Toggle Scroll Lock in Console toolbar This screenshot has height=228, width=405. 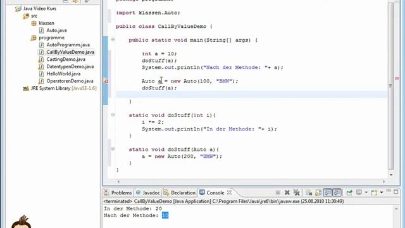pyautogui.click(x=318, y=193)
